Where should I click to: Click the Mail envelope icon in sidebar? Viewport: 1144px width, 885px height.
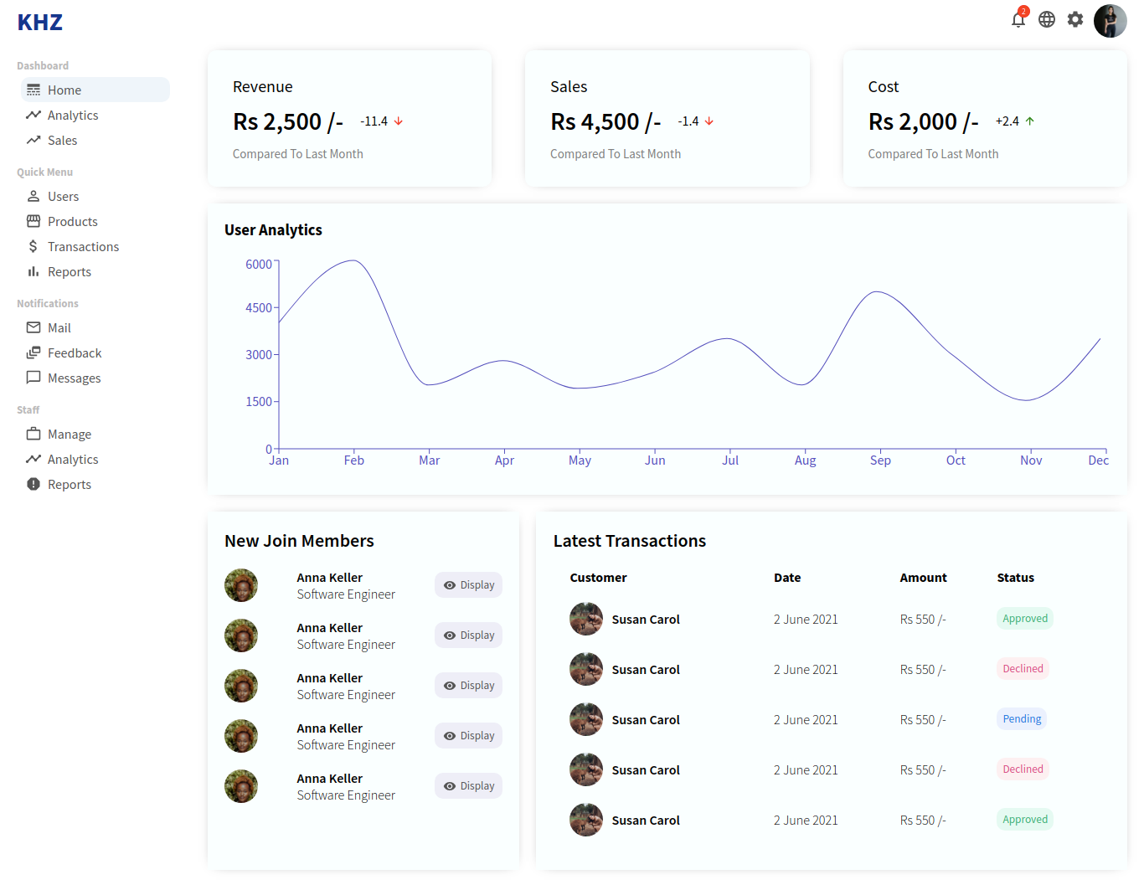click(33, 328)
